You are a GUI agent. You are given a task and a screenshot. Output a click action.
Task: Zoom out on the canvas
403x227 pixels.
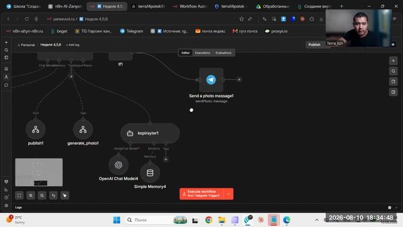[x=42, y=195]
